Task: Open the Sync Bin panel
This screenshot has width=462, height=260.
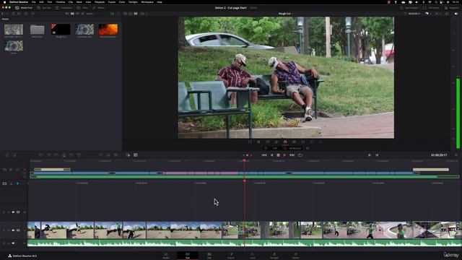Action: (x=45, y=8)
